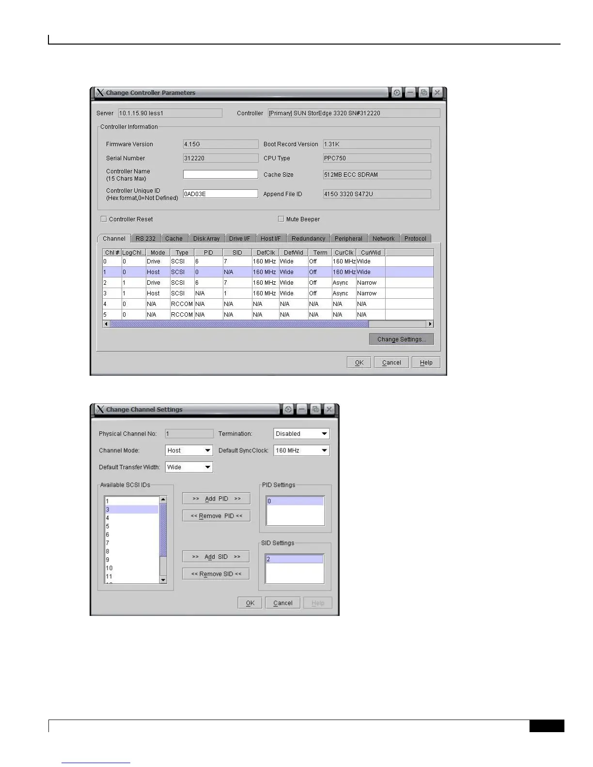Switch to the Cache tab
This screenshot has width=593, height=767.
174,238
